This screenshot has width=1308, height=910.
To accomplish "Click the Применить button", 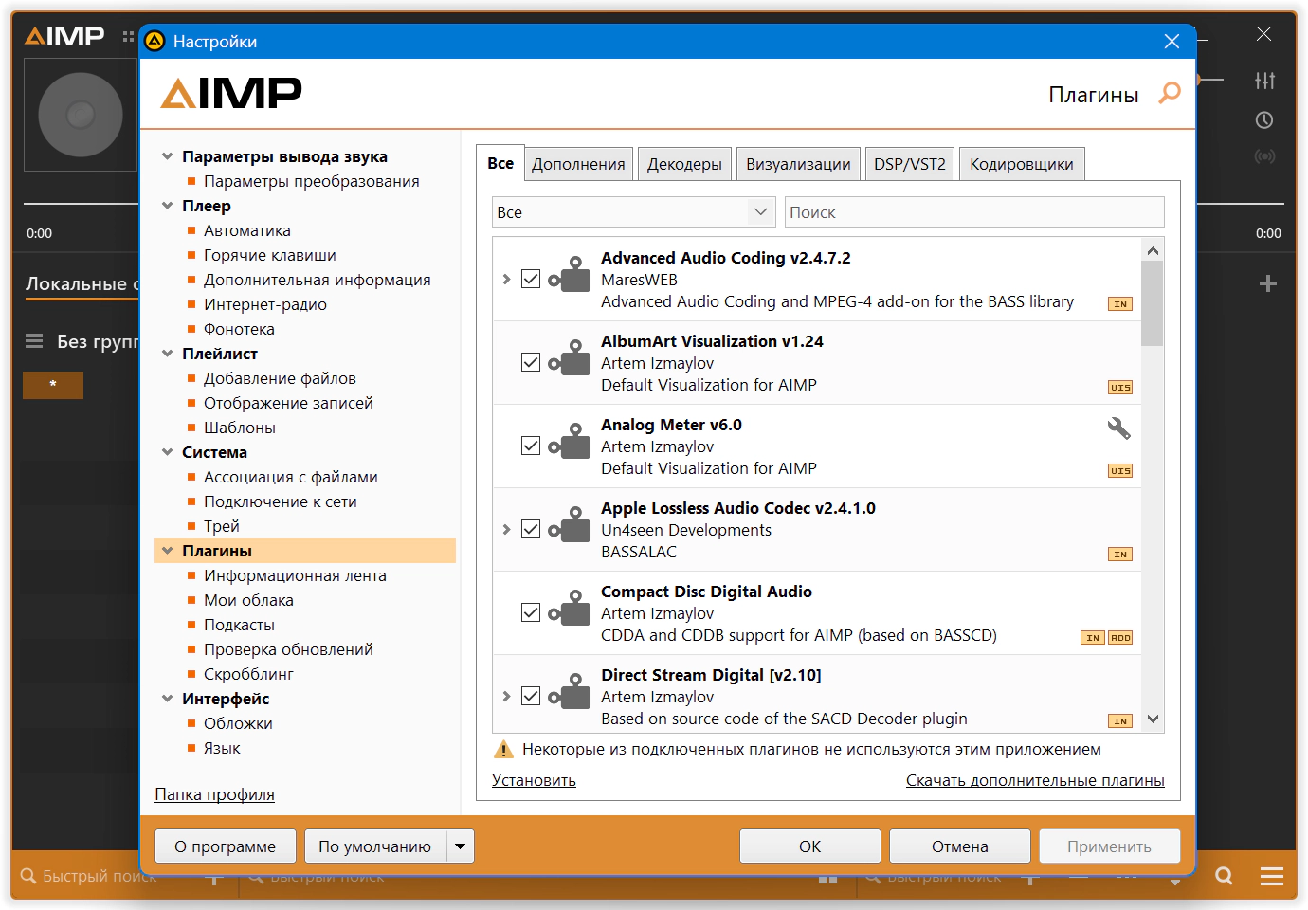I will click(x=1109, y=846).
